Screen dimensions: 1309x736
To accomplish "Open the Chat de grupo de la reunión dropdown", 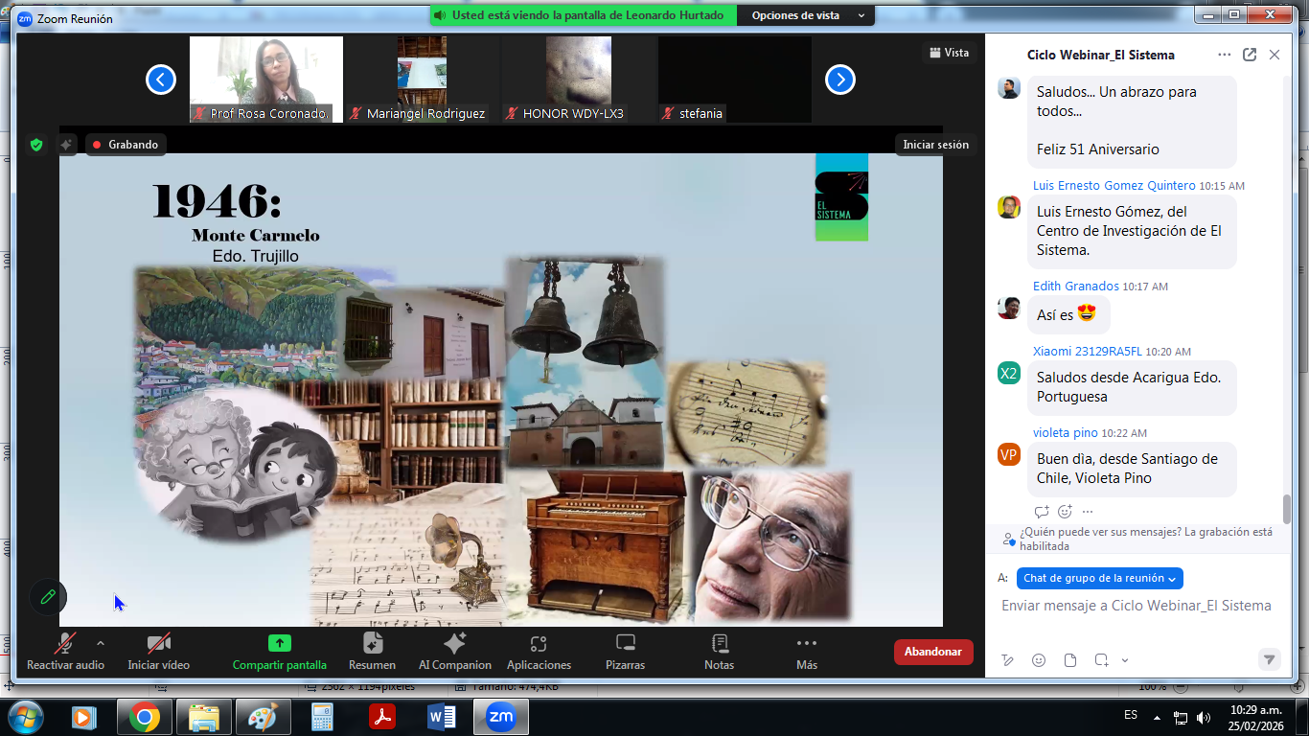I will tap(1098, 578).
